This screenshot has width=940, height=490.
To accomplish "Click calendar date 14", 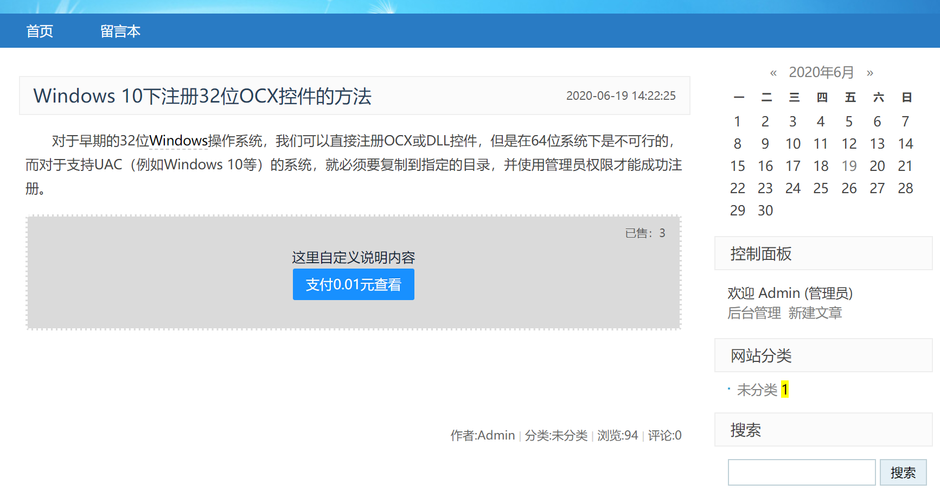I will [x=905, y=144].
